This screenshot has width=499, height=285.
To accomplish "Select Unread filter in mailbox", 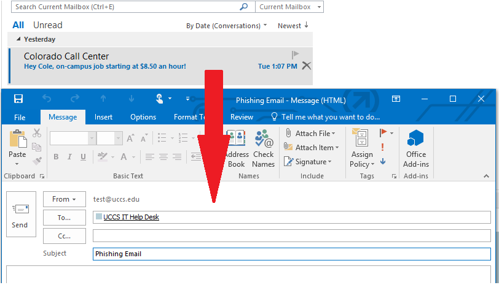I will [x=48, y=25].
